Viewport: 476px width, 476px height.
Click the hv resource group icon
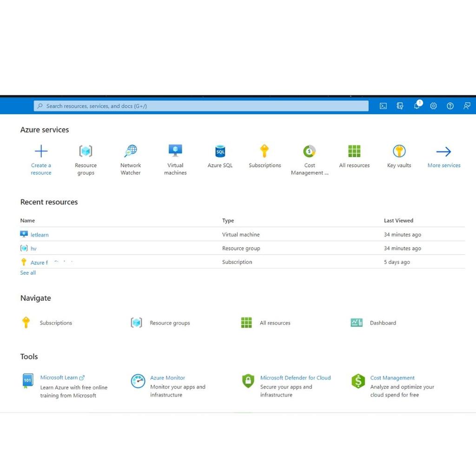point(24,248)
